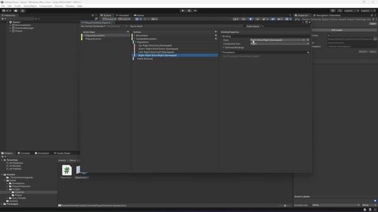
Task: Open the account dropdown in the top-left toolbar
Action: [6, 11]
